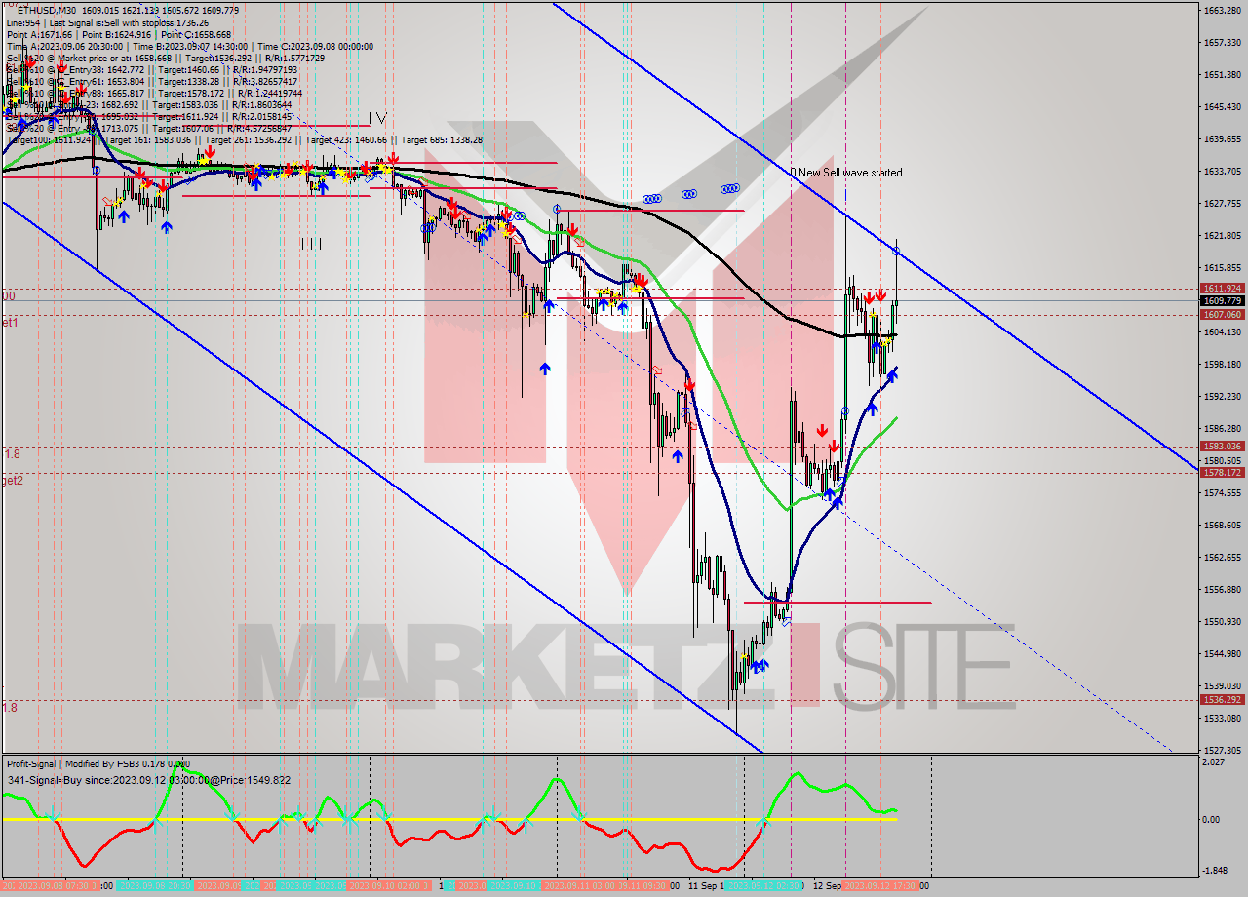The width and height of the screenshot is (1248, 897).
Task: Select the 2023.09.12 17:30 time marker
Action: tap(878, 886)
